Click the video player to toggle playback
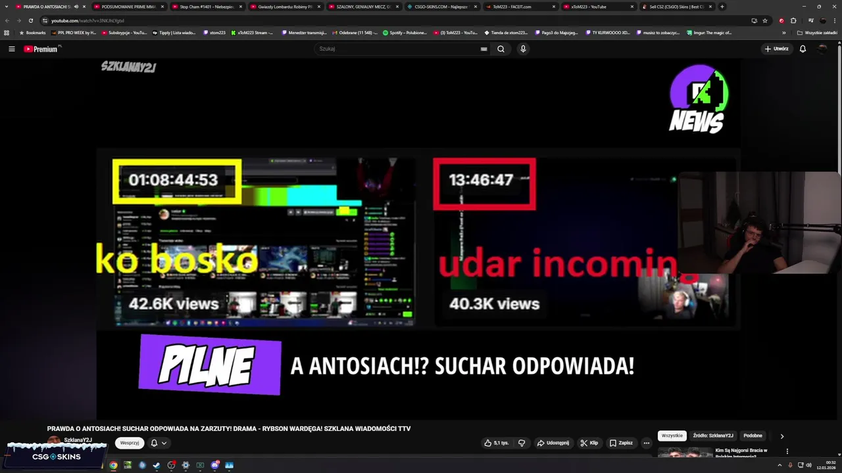 pyautogui.click(x=418, y=239)
